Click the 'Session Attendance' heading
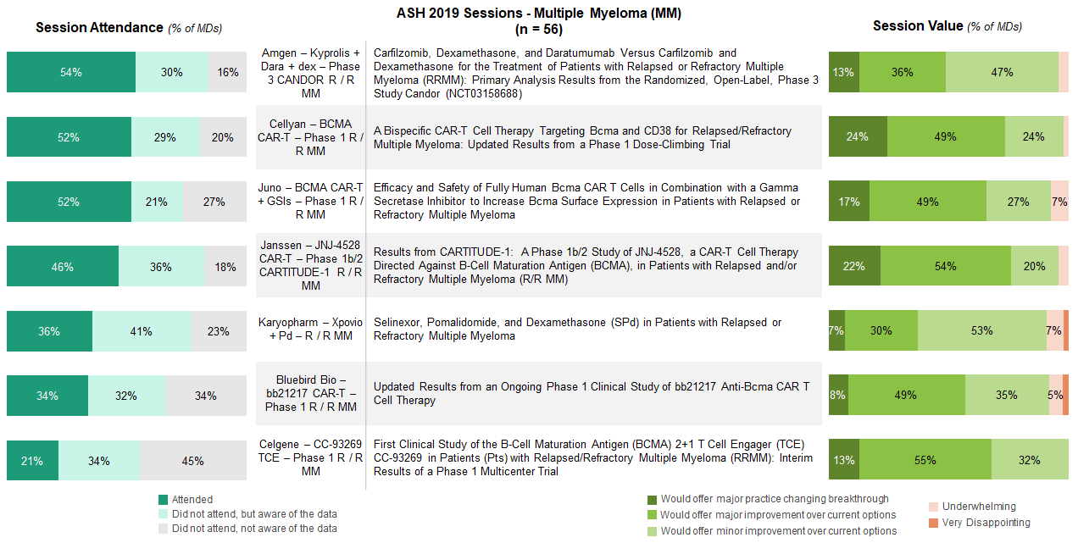The height and width of the screenshot is (543, 1078). coord(99,27)
